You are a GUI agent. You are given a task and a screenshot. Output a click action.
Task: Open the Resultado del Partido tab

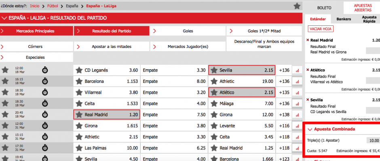(112, 31)
